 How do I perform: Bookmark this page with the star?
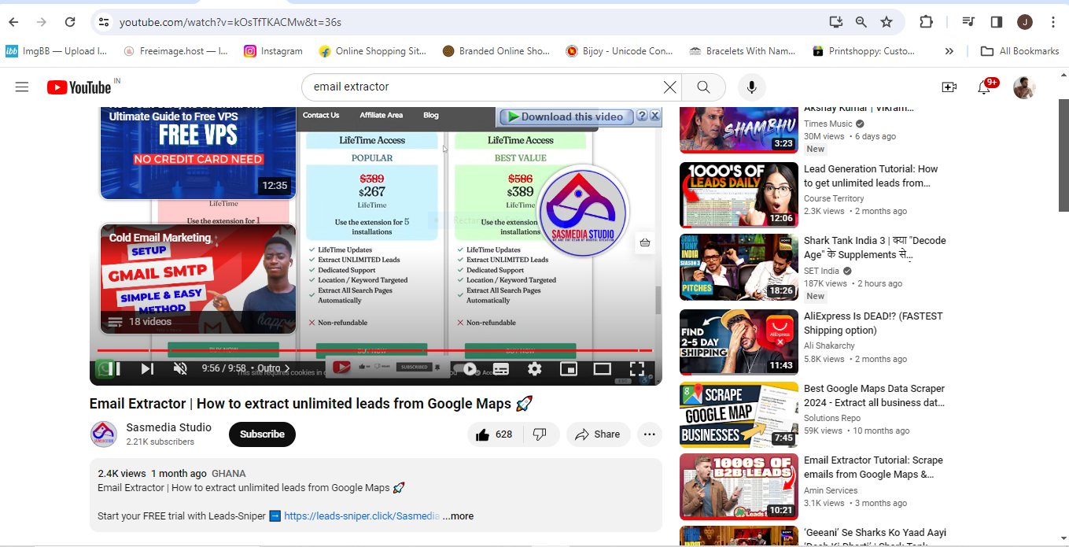point(887,22)
